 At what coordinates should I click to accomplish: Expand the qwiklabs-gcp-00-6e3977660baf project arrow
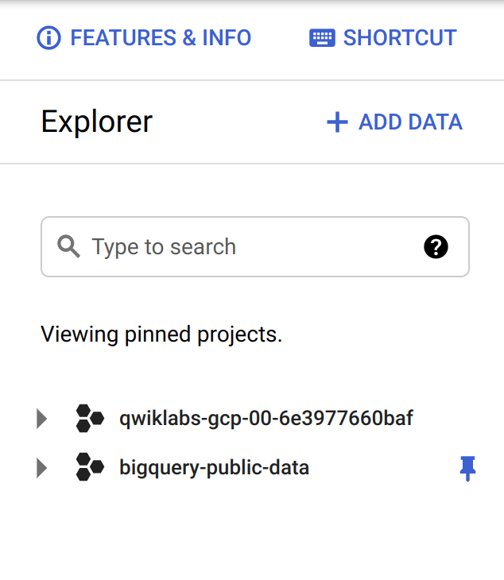tap(41, 419)
